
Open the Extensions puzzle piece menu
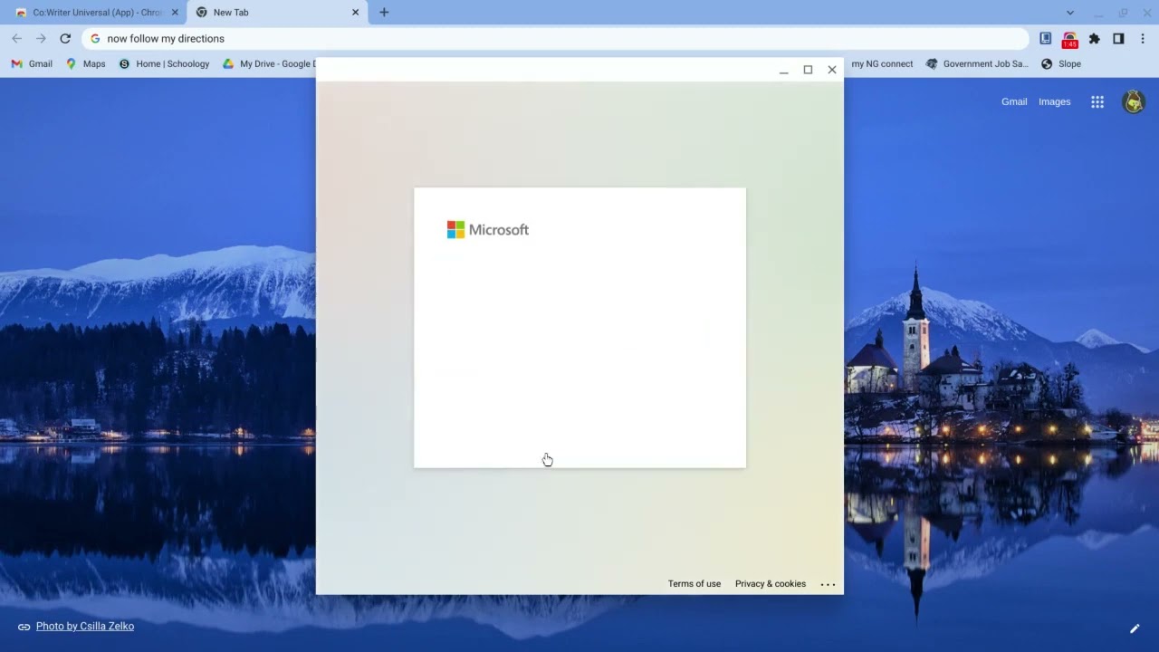pyautogui.click(x=1094, y=39)
